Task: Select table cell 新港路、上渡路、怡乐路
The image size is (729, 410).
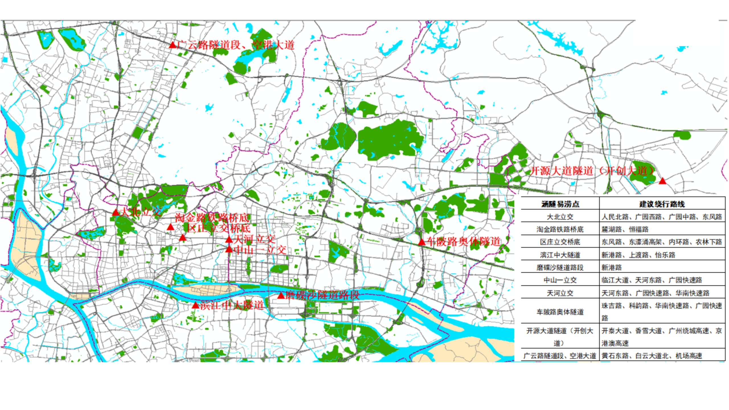Action: [638, 255]
